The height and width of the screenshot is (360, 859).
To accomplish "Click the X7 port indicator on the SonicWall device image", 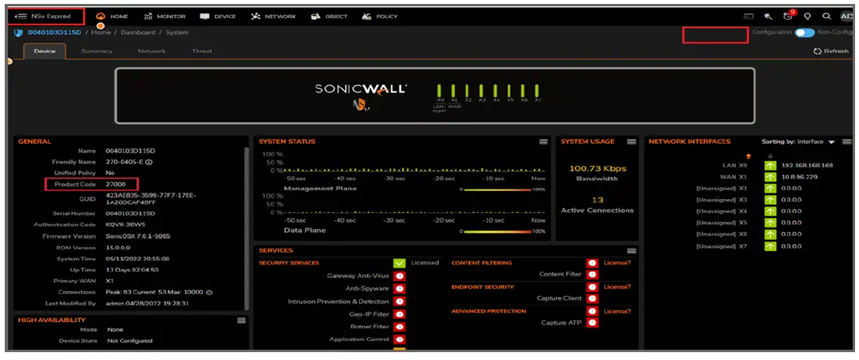I will tap(538, 91).
